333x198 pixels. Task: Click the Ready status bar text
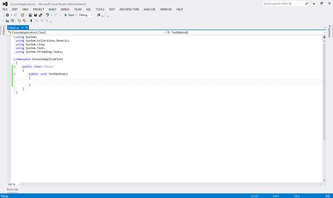pyautogui.click(x=5, y=196)
